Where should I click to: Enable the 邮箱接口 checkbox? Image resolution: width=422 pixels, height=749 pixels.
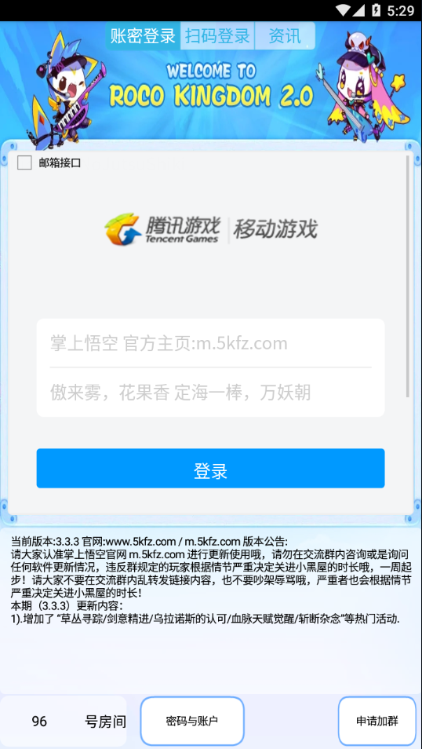tap(24, 163)
